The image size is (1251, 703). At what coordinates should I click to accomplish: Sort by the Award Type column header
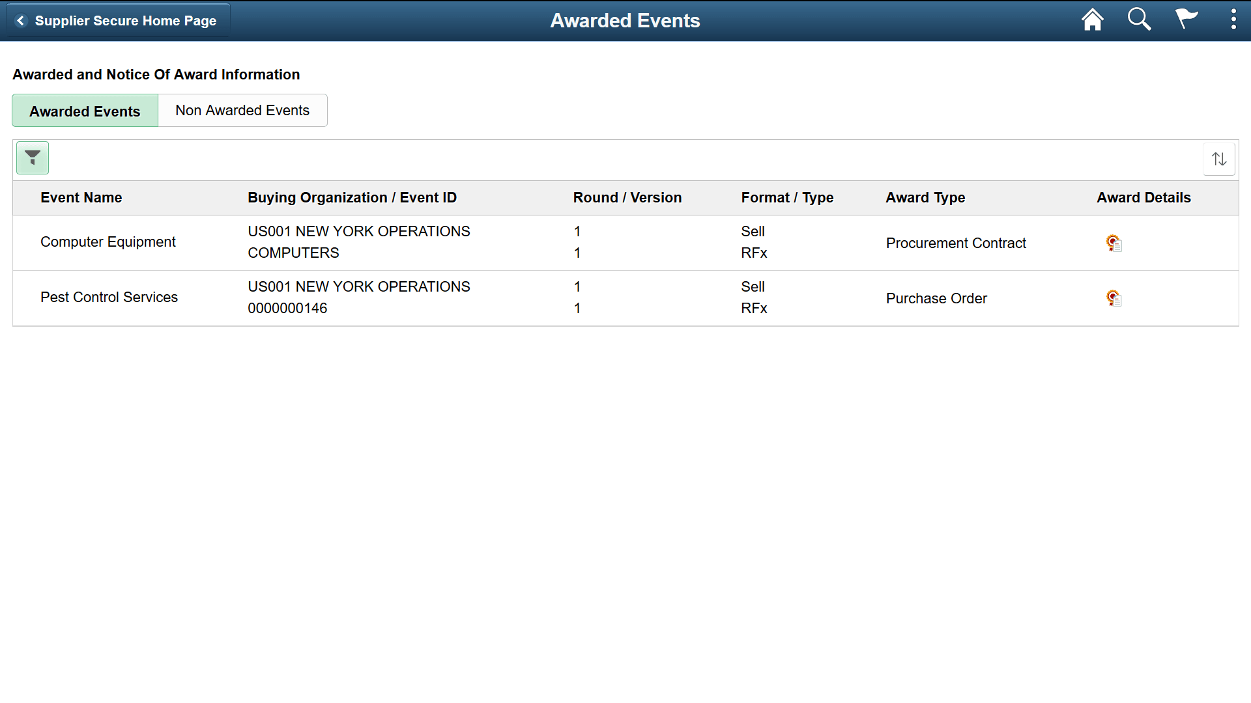point(925,197)
